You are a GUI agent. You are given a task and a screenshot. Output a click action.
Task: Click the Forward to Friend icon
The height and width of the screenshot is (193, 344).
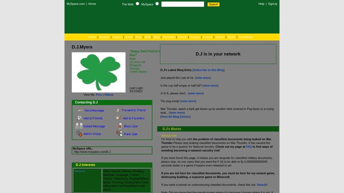coord(118,110)
